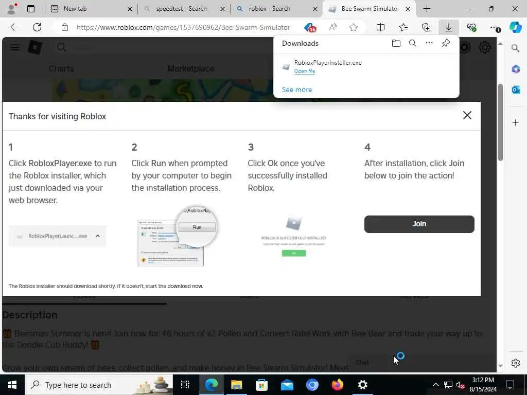Open the Outlook sidebar icon
527x395 pixels.
pyautogui.click(x=516, y=89)
